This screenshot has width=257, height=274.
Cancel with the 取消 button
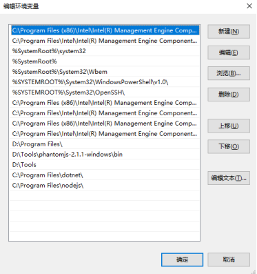pyautogui.click(x=229, y=260)
